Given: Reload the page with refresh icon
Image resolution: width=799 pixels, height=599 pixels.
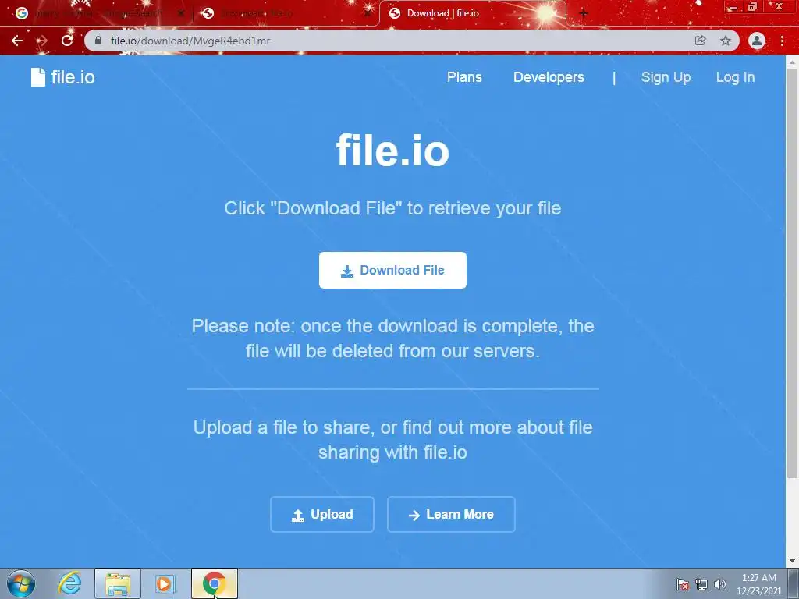Looking at the screenshot, I should pyautogui.click(x=67, y=41).
